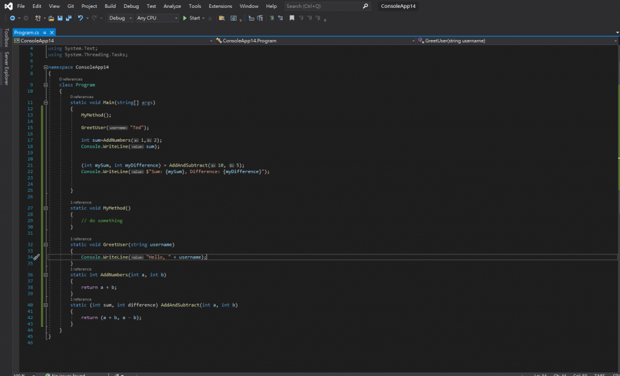The width and height of the screenshot is (620, 376).
Task: Place cursor on '// do something' comment
Action: 102,220
